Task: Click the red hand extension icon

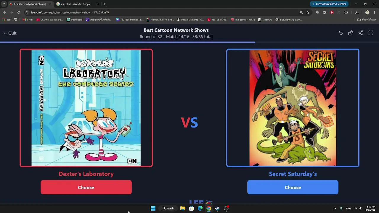Action: 332,12
